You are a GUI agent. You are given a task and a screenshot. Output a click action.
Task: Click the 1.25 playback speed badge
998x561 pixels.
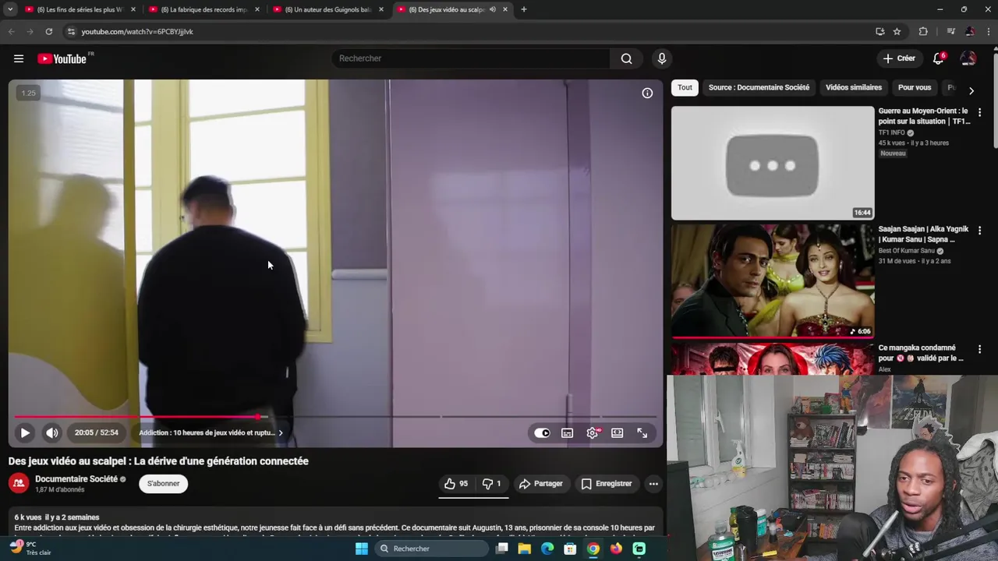click(28, 93)
